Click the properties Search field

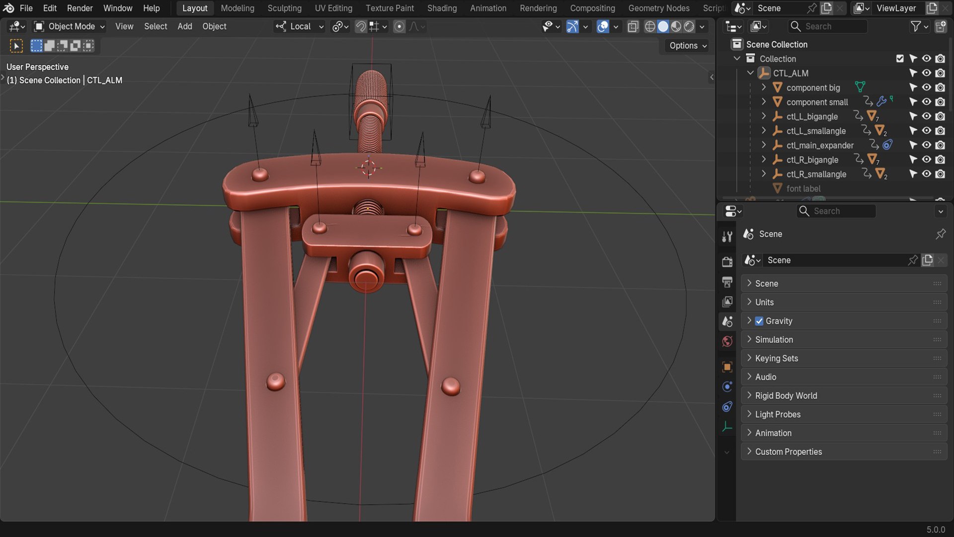(x=836, y=211)
